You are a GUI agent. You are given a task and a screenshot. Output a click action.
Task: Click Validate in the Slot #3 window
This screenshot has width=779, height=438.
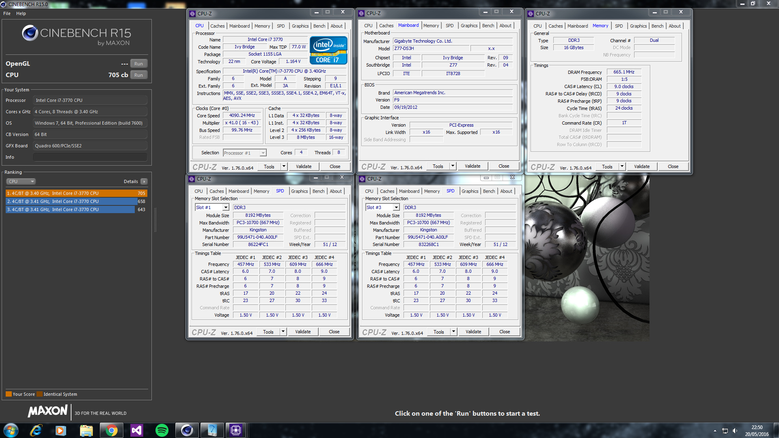pyautogui.click(x=473, y=332)
